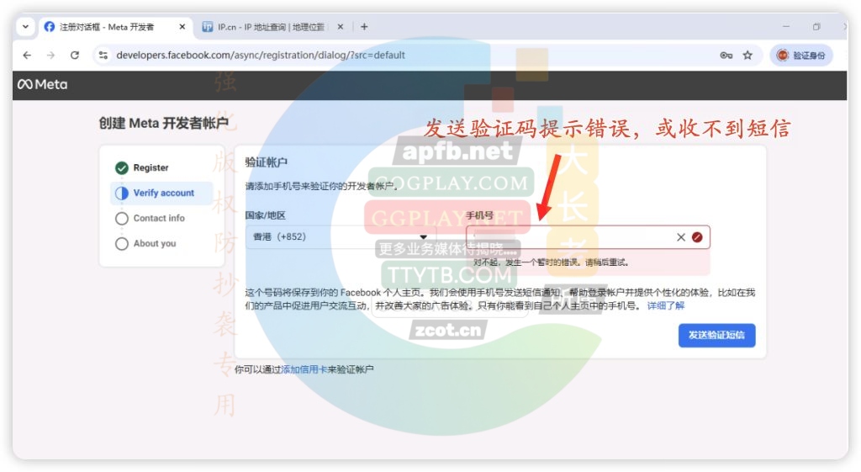Open a new browser tab
Viewport: 861px width, 472px height.
coord(364,27)
